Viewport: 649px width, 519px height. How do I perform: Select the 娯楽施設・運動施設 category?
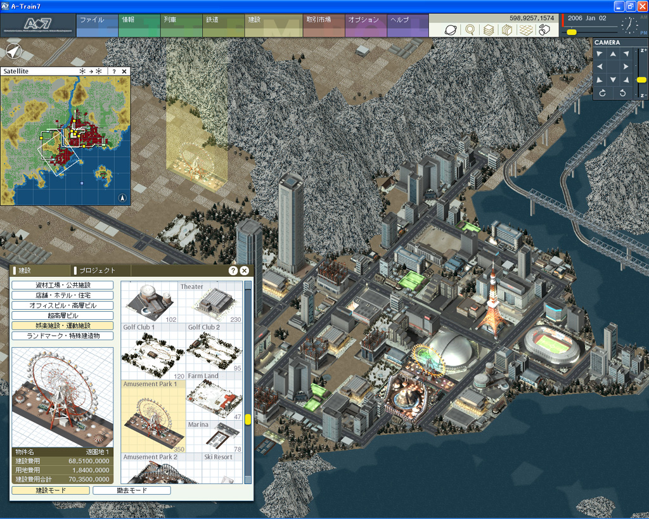63,326
